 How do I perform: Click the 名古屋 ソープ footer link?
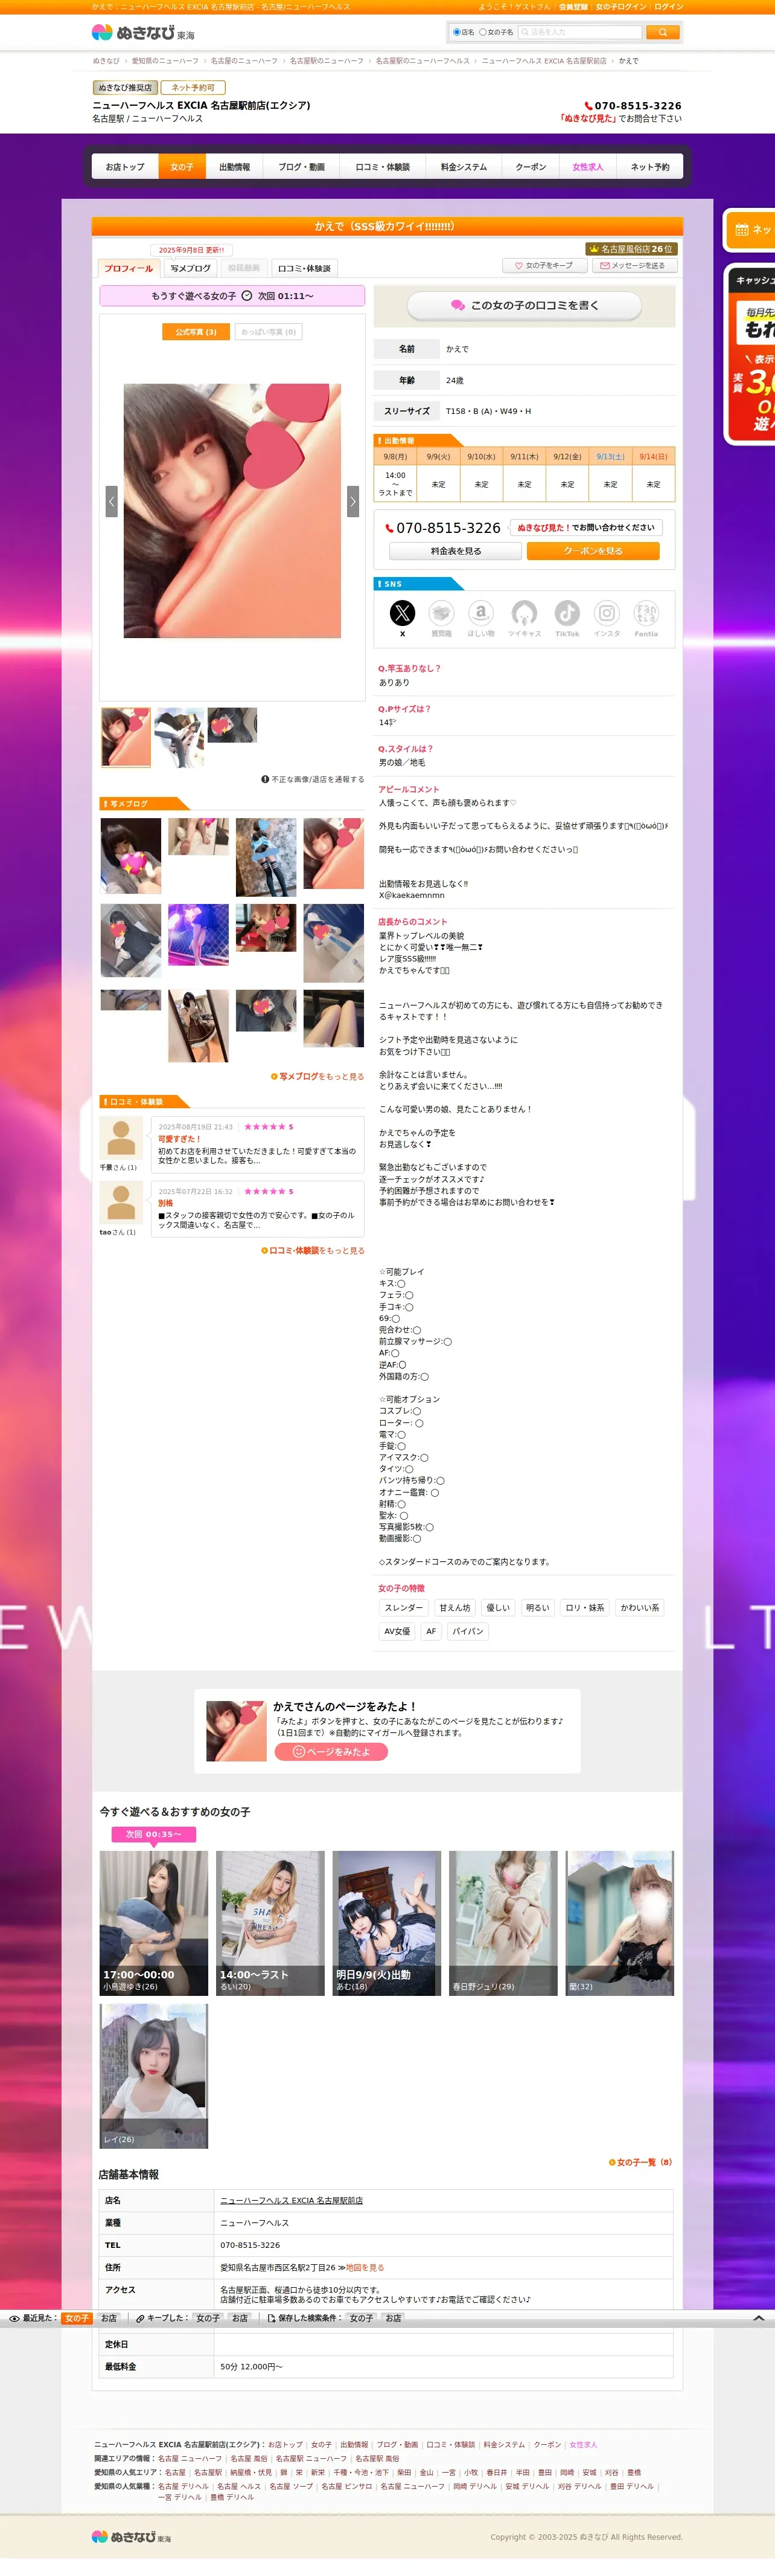(x=291, y=2486)
